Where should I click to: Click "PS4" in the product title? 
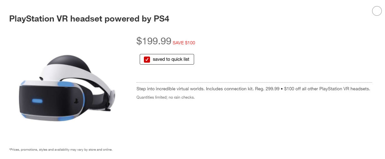pyautogui.click(x=160, y=19)
